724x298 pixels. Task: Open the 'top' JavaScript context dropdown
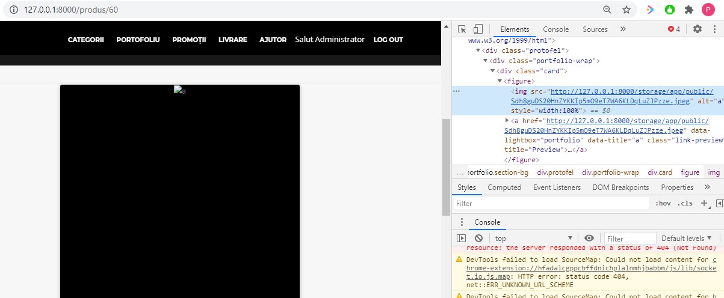coord(534,239)
